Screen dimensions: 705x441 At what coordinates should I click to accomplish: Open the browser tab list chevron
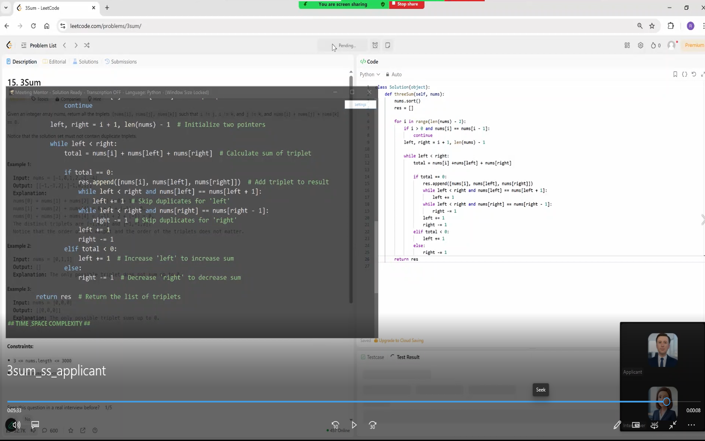click(x=6, y=8)
